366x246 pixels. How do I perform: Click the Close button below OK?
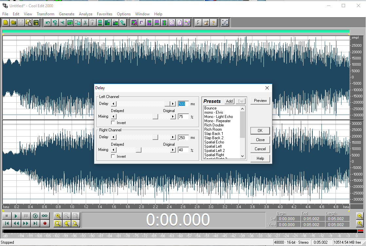coord(260,140)
